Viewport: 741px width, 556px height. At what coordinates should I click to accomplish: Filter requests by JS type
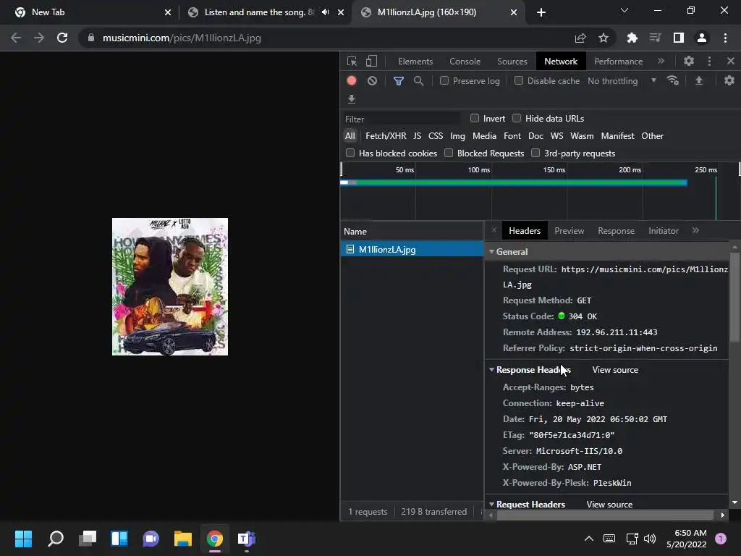pyautogui.click(x=417, y=135)
